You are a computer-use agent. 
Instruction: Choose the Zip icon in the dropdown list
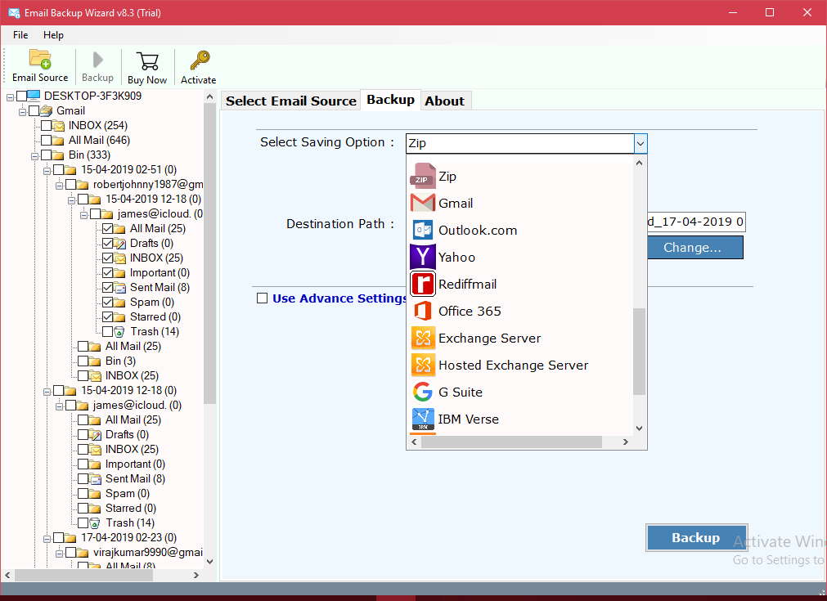422,176
